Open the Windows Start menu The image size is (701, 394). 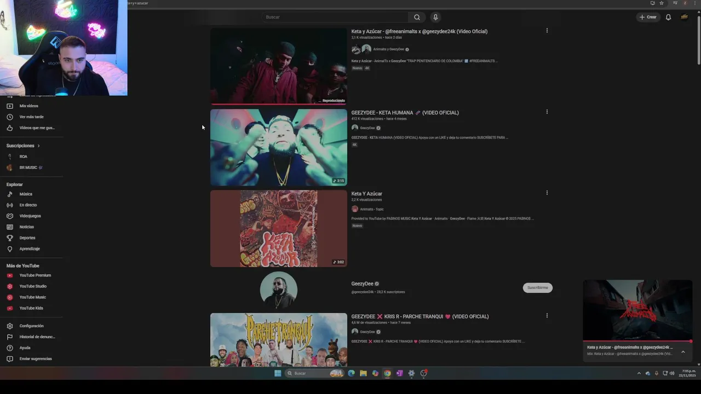click(278, 373)
